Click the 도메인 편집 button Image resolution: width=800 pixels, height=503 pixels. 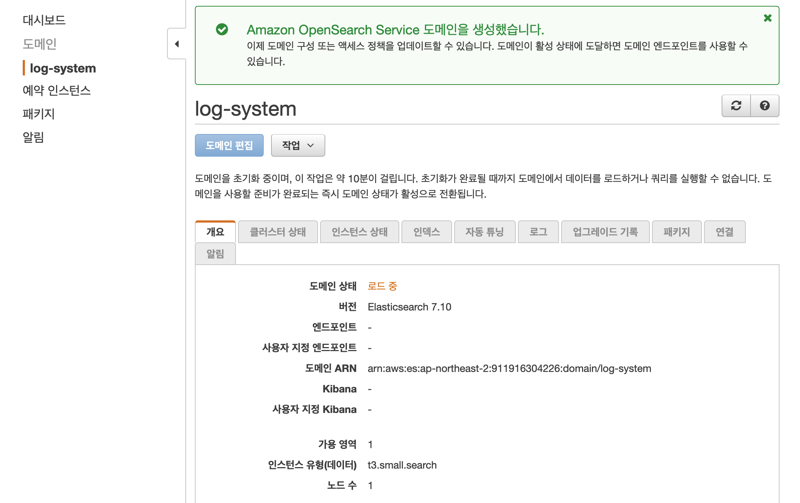tap(229, 145)
